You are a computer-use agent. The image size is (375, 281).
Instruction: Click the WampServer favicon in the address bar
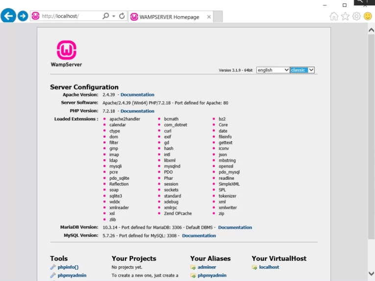36,16
